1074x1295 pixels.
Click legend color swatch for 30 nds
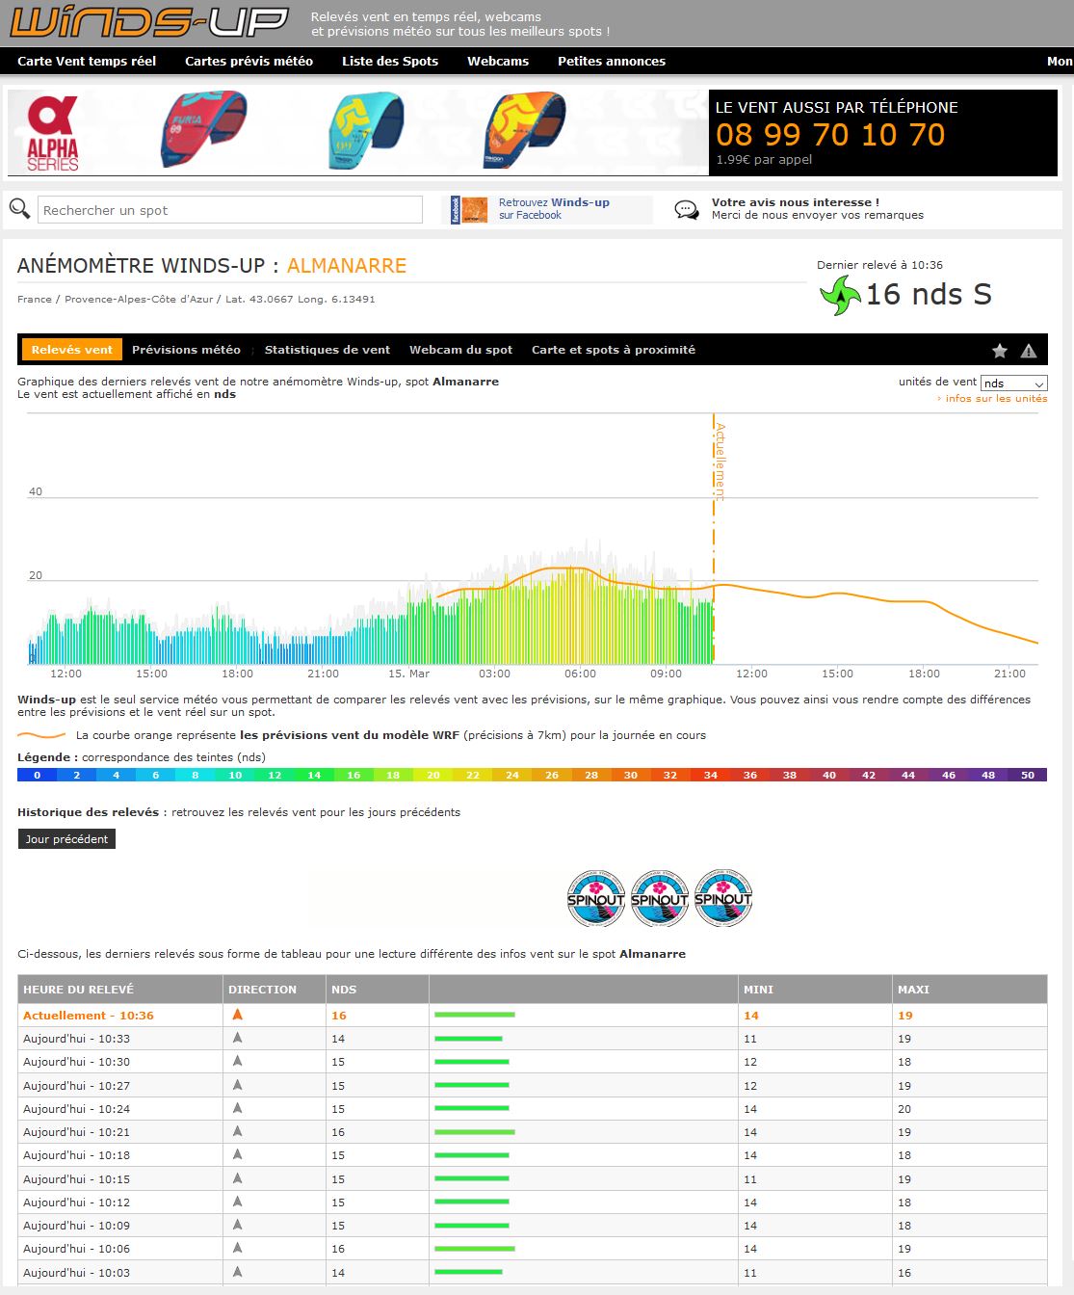(631, 775)
